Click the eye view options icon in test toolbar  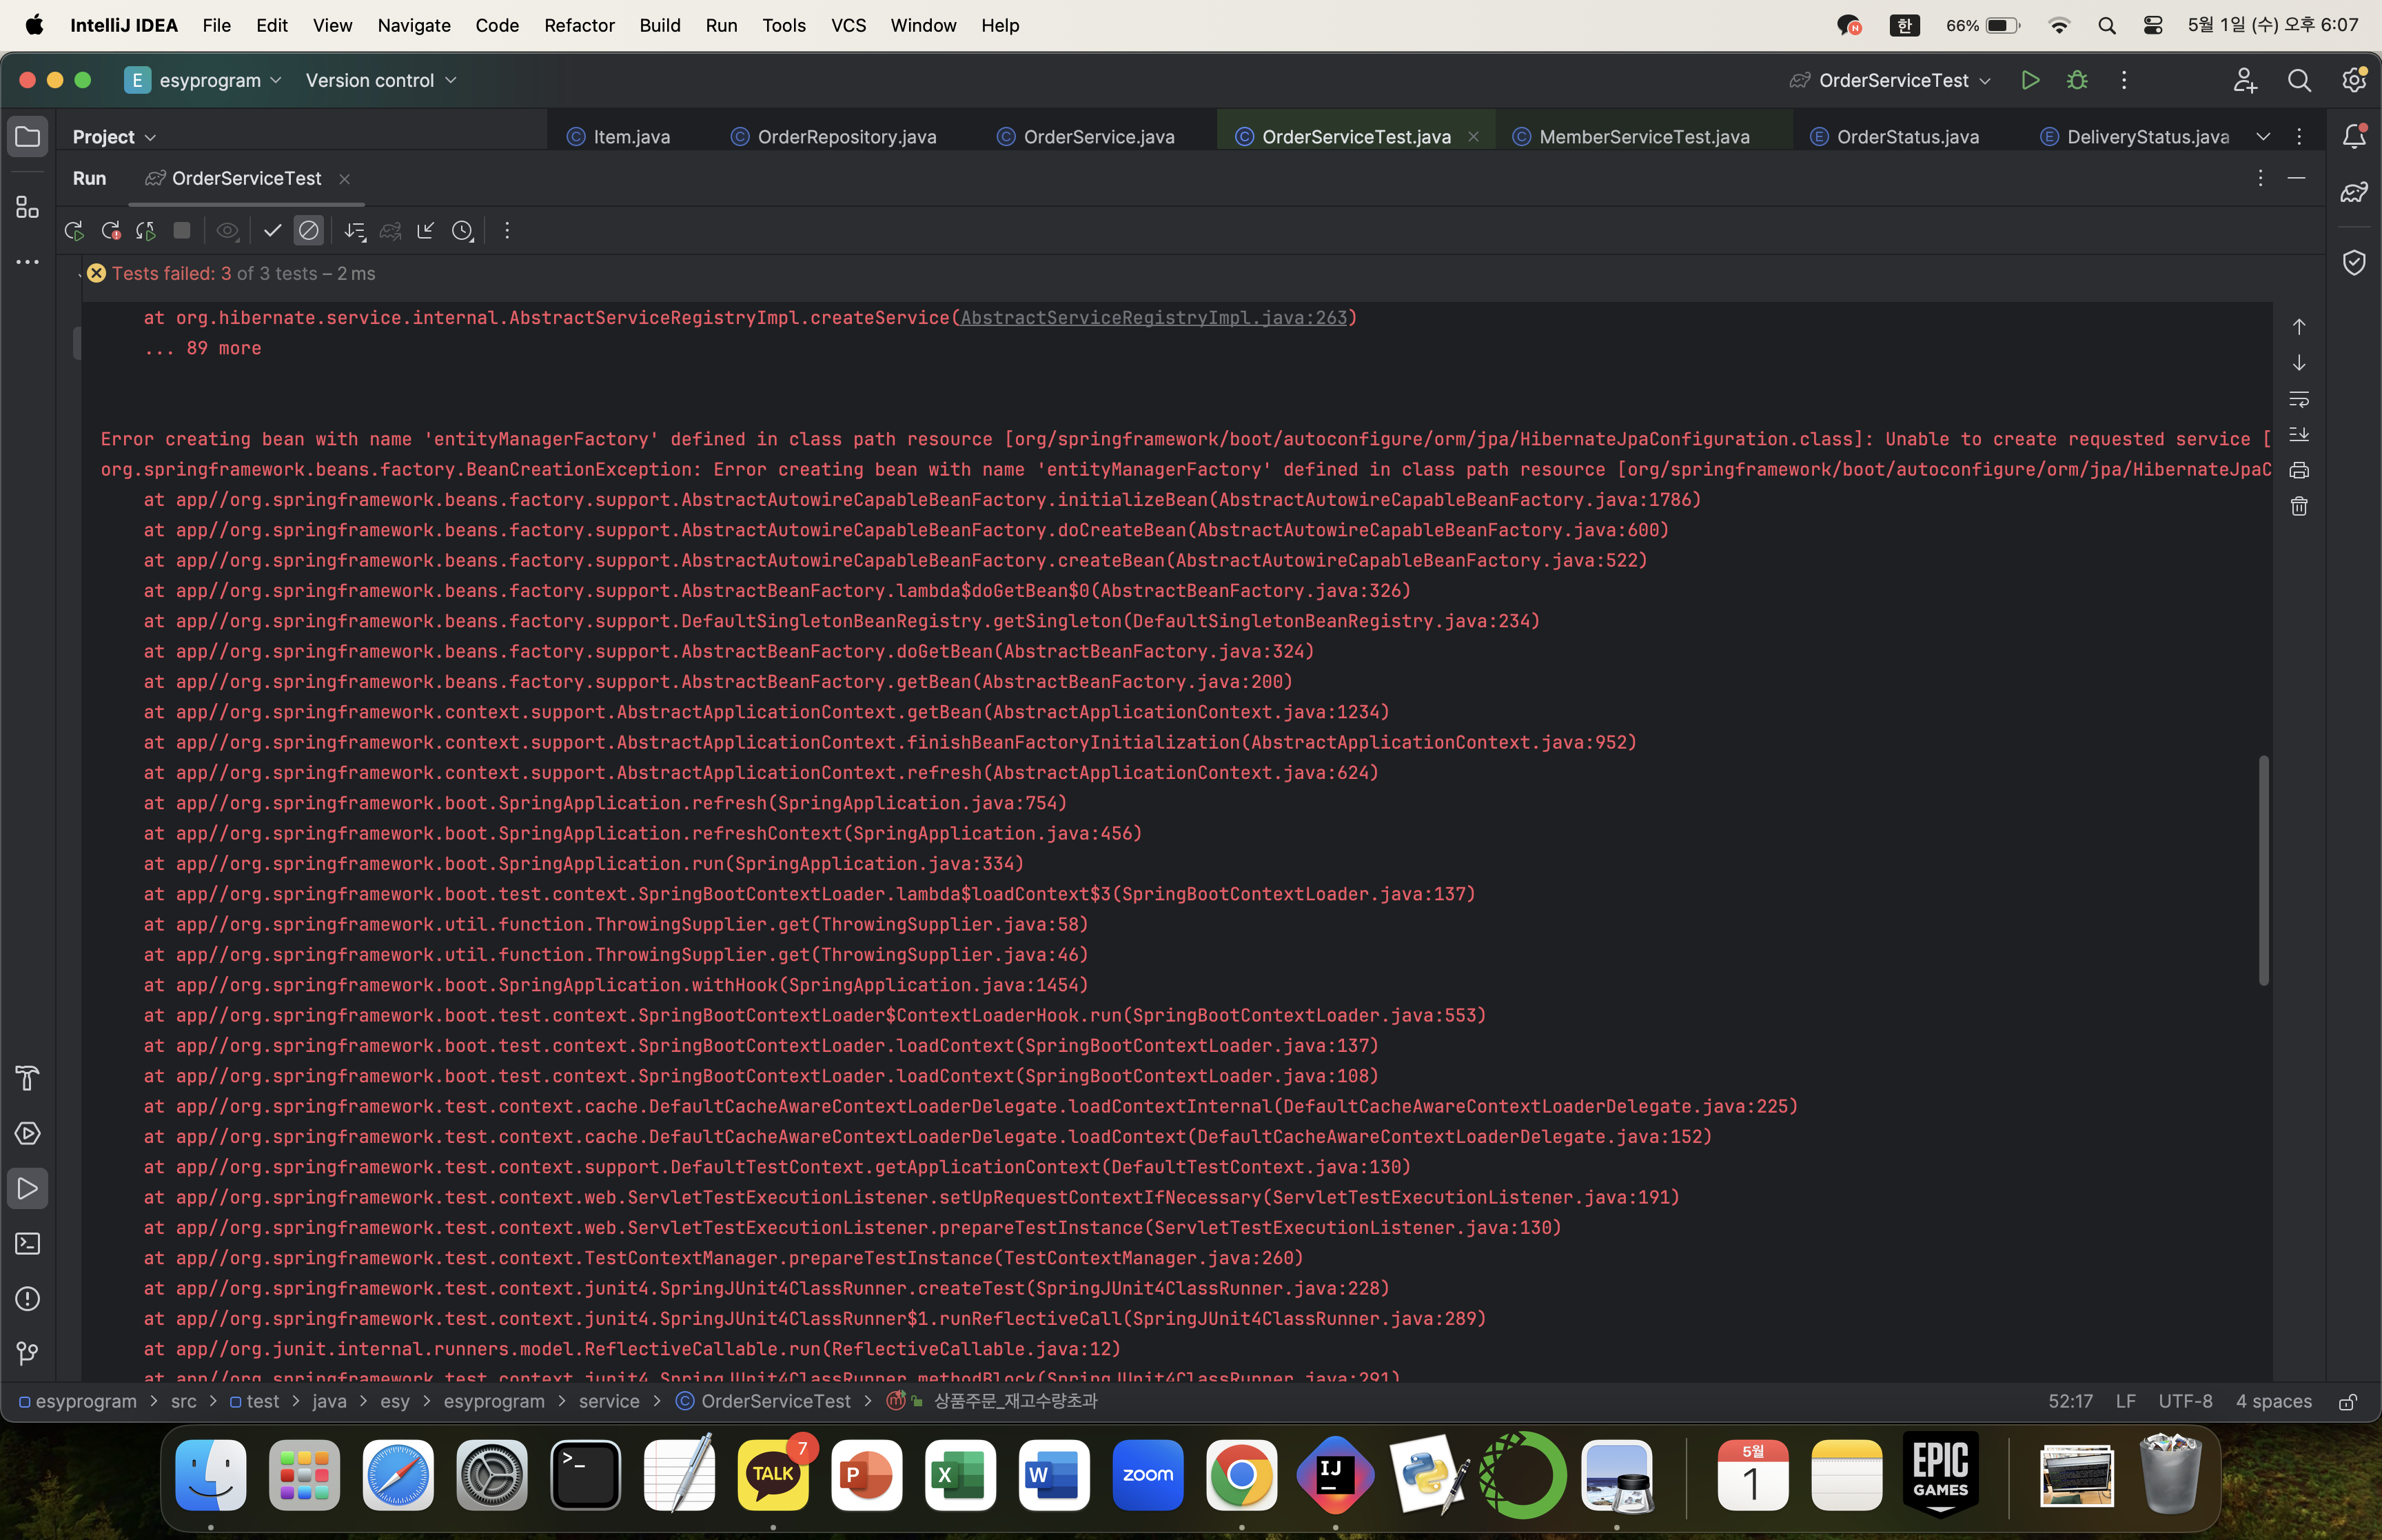tap(228, 231)
